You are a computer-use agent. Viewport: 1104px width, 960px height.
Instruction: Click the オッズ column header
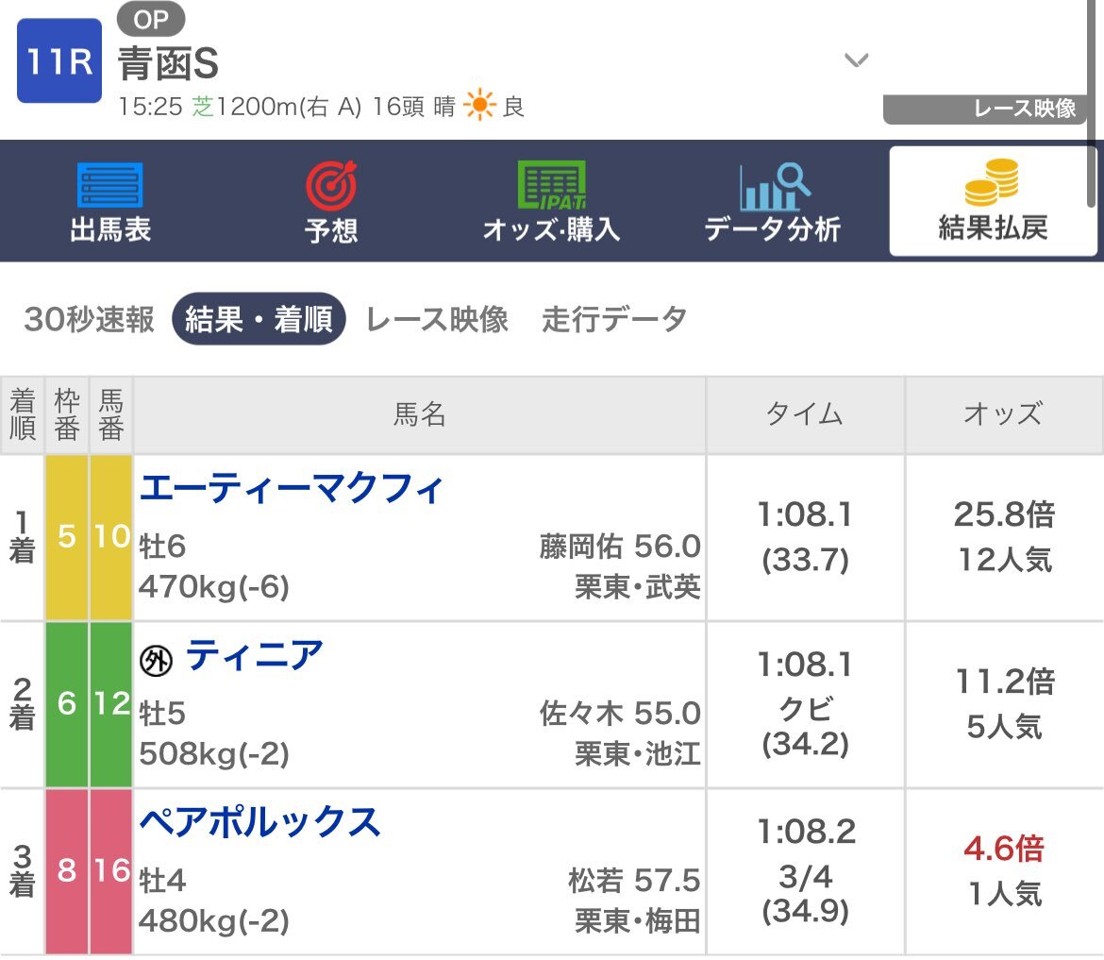point(1004,414)
